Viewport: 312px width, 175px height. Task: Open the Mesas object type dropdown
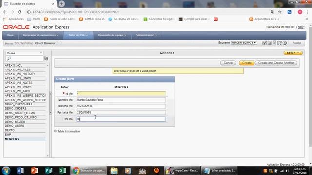pyautogui.click(x=24, y=53)
